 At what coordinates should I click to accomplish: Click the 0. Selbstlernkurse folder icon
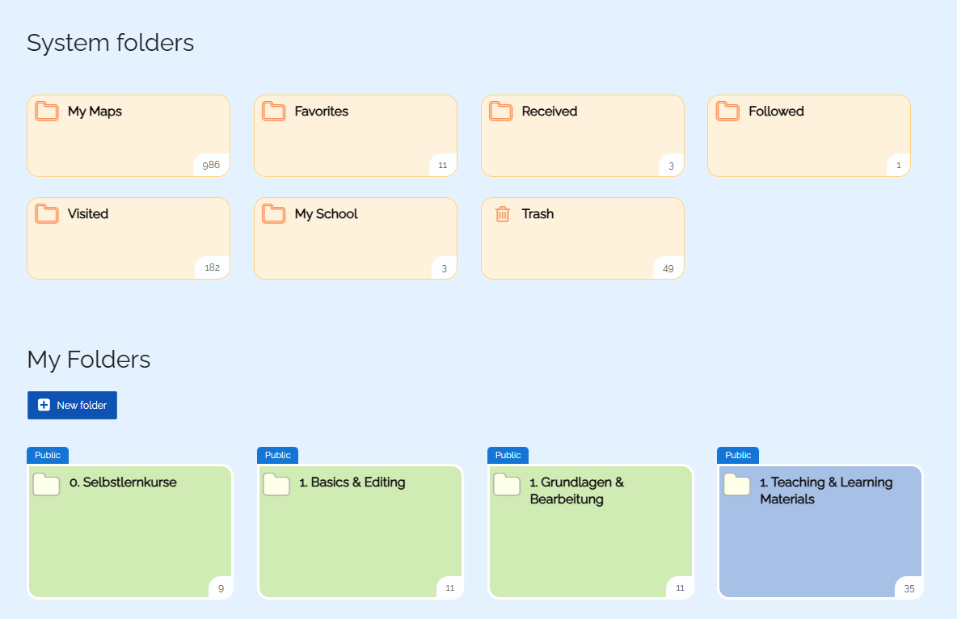point(46,485)
